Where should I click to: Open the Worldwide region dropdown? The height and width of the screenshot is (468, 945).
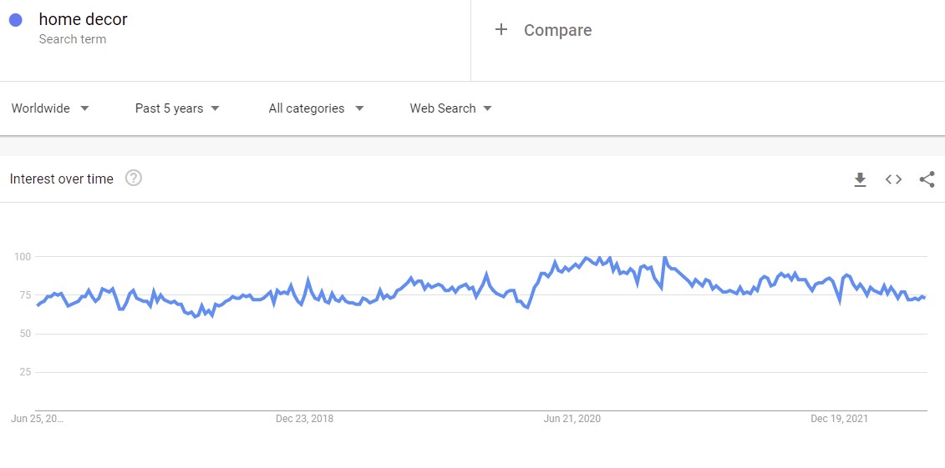[x=50, y=108]
